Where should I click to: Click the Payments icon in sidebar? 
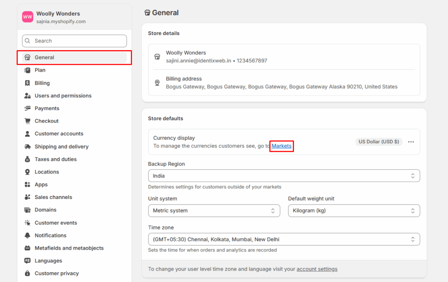point(28,108)
